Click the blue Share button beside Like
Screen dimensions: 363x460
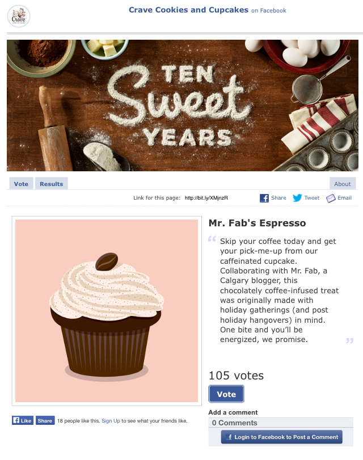click(x=45, y=421)
